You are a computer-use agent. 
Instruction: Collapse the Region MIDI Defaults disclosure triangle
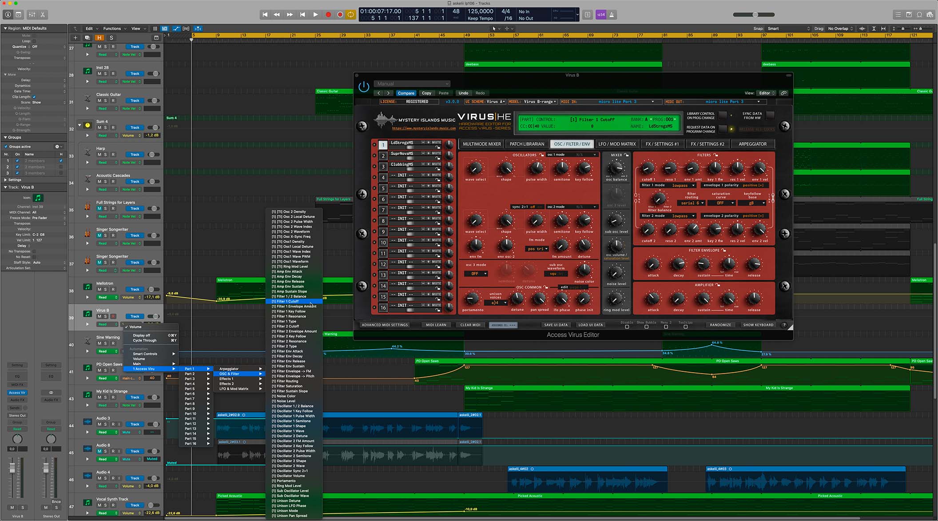pos(5,28)
